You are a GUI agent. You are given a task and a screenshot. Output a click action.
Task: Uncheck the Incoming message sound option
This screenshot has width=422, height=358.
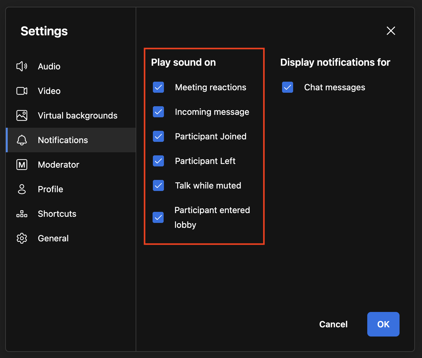[158, 112]
